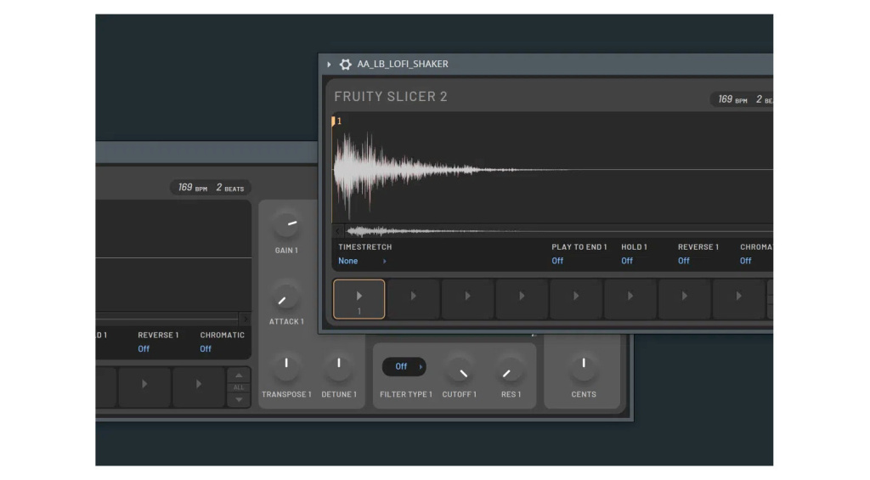Select slice marker 1 on the waveform
The height and width of the screenshot is (480, 870).
[x=336, y=121]
